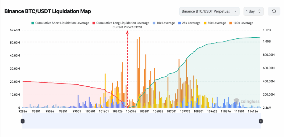
Task: Click the refresh icon button
Action: (x=274, y=11)
